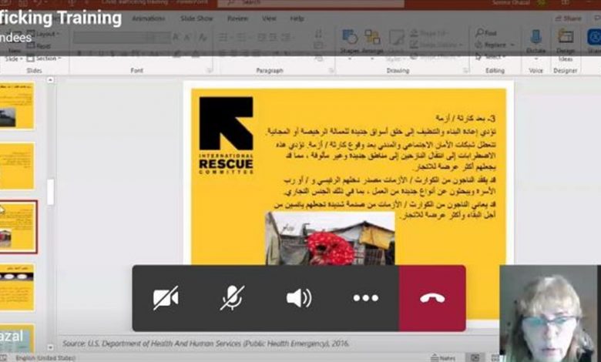Click Reset in the Slides group
The height and width of the screenshot is (362, 601).
(x=39, y=46)
